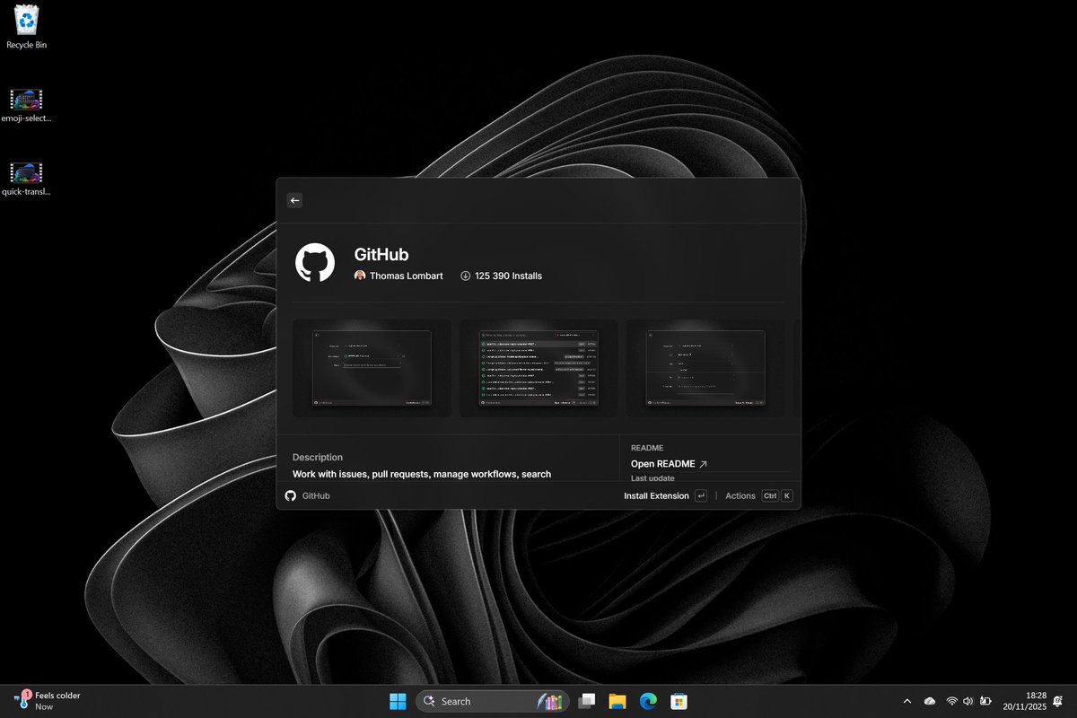Click the volume speaker tray icon
Viewport: 1077px width, 718px height.
click(x=968, y=701)
